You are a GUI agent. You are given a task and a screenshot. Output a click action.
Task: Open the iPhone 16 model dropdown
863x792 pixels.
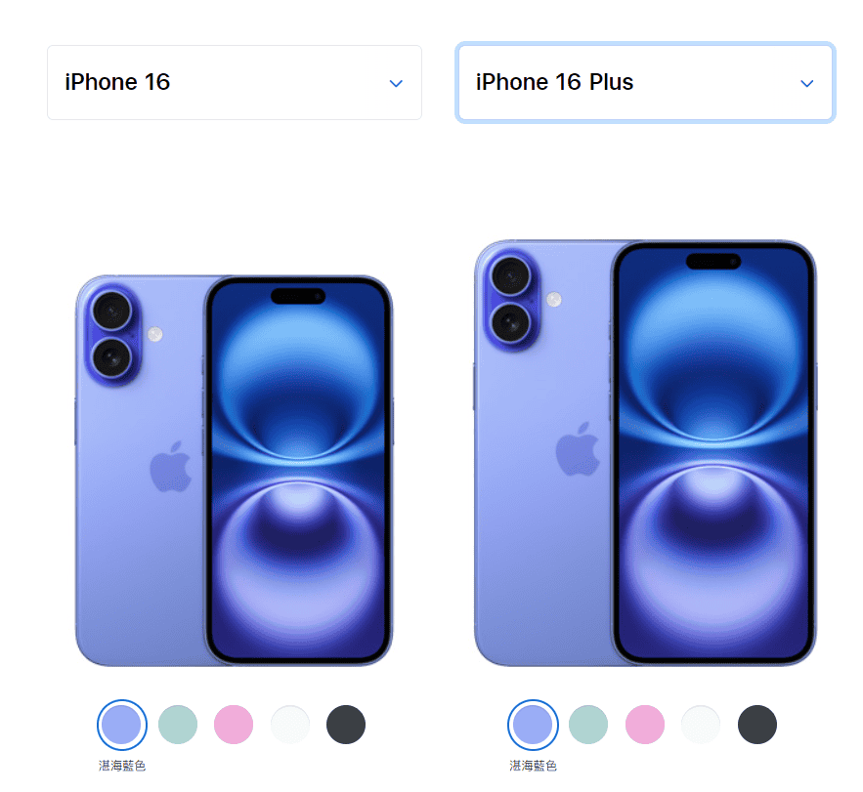(235, 82)
